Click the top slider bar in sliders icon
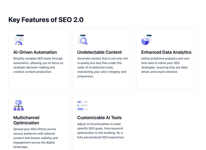Screen dimensions: 206x150 [83, 102]
